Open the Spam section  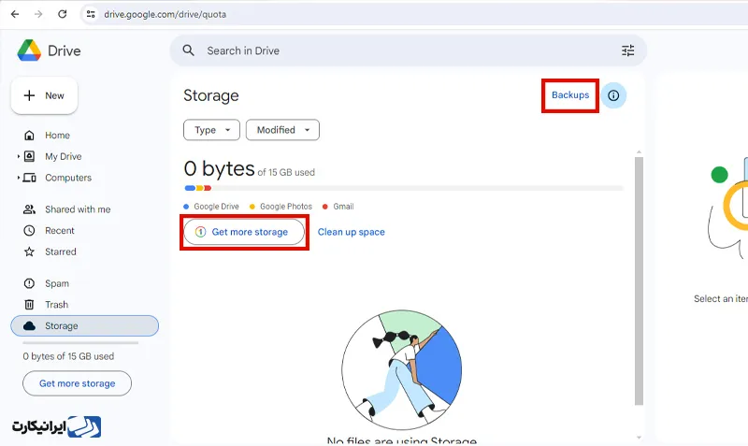click(57, 284)
